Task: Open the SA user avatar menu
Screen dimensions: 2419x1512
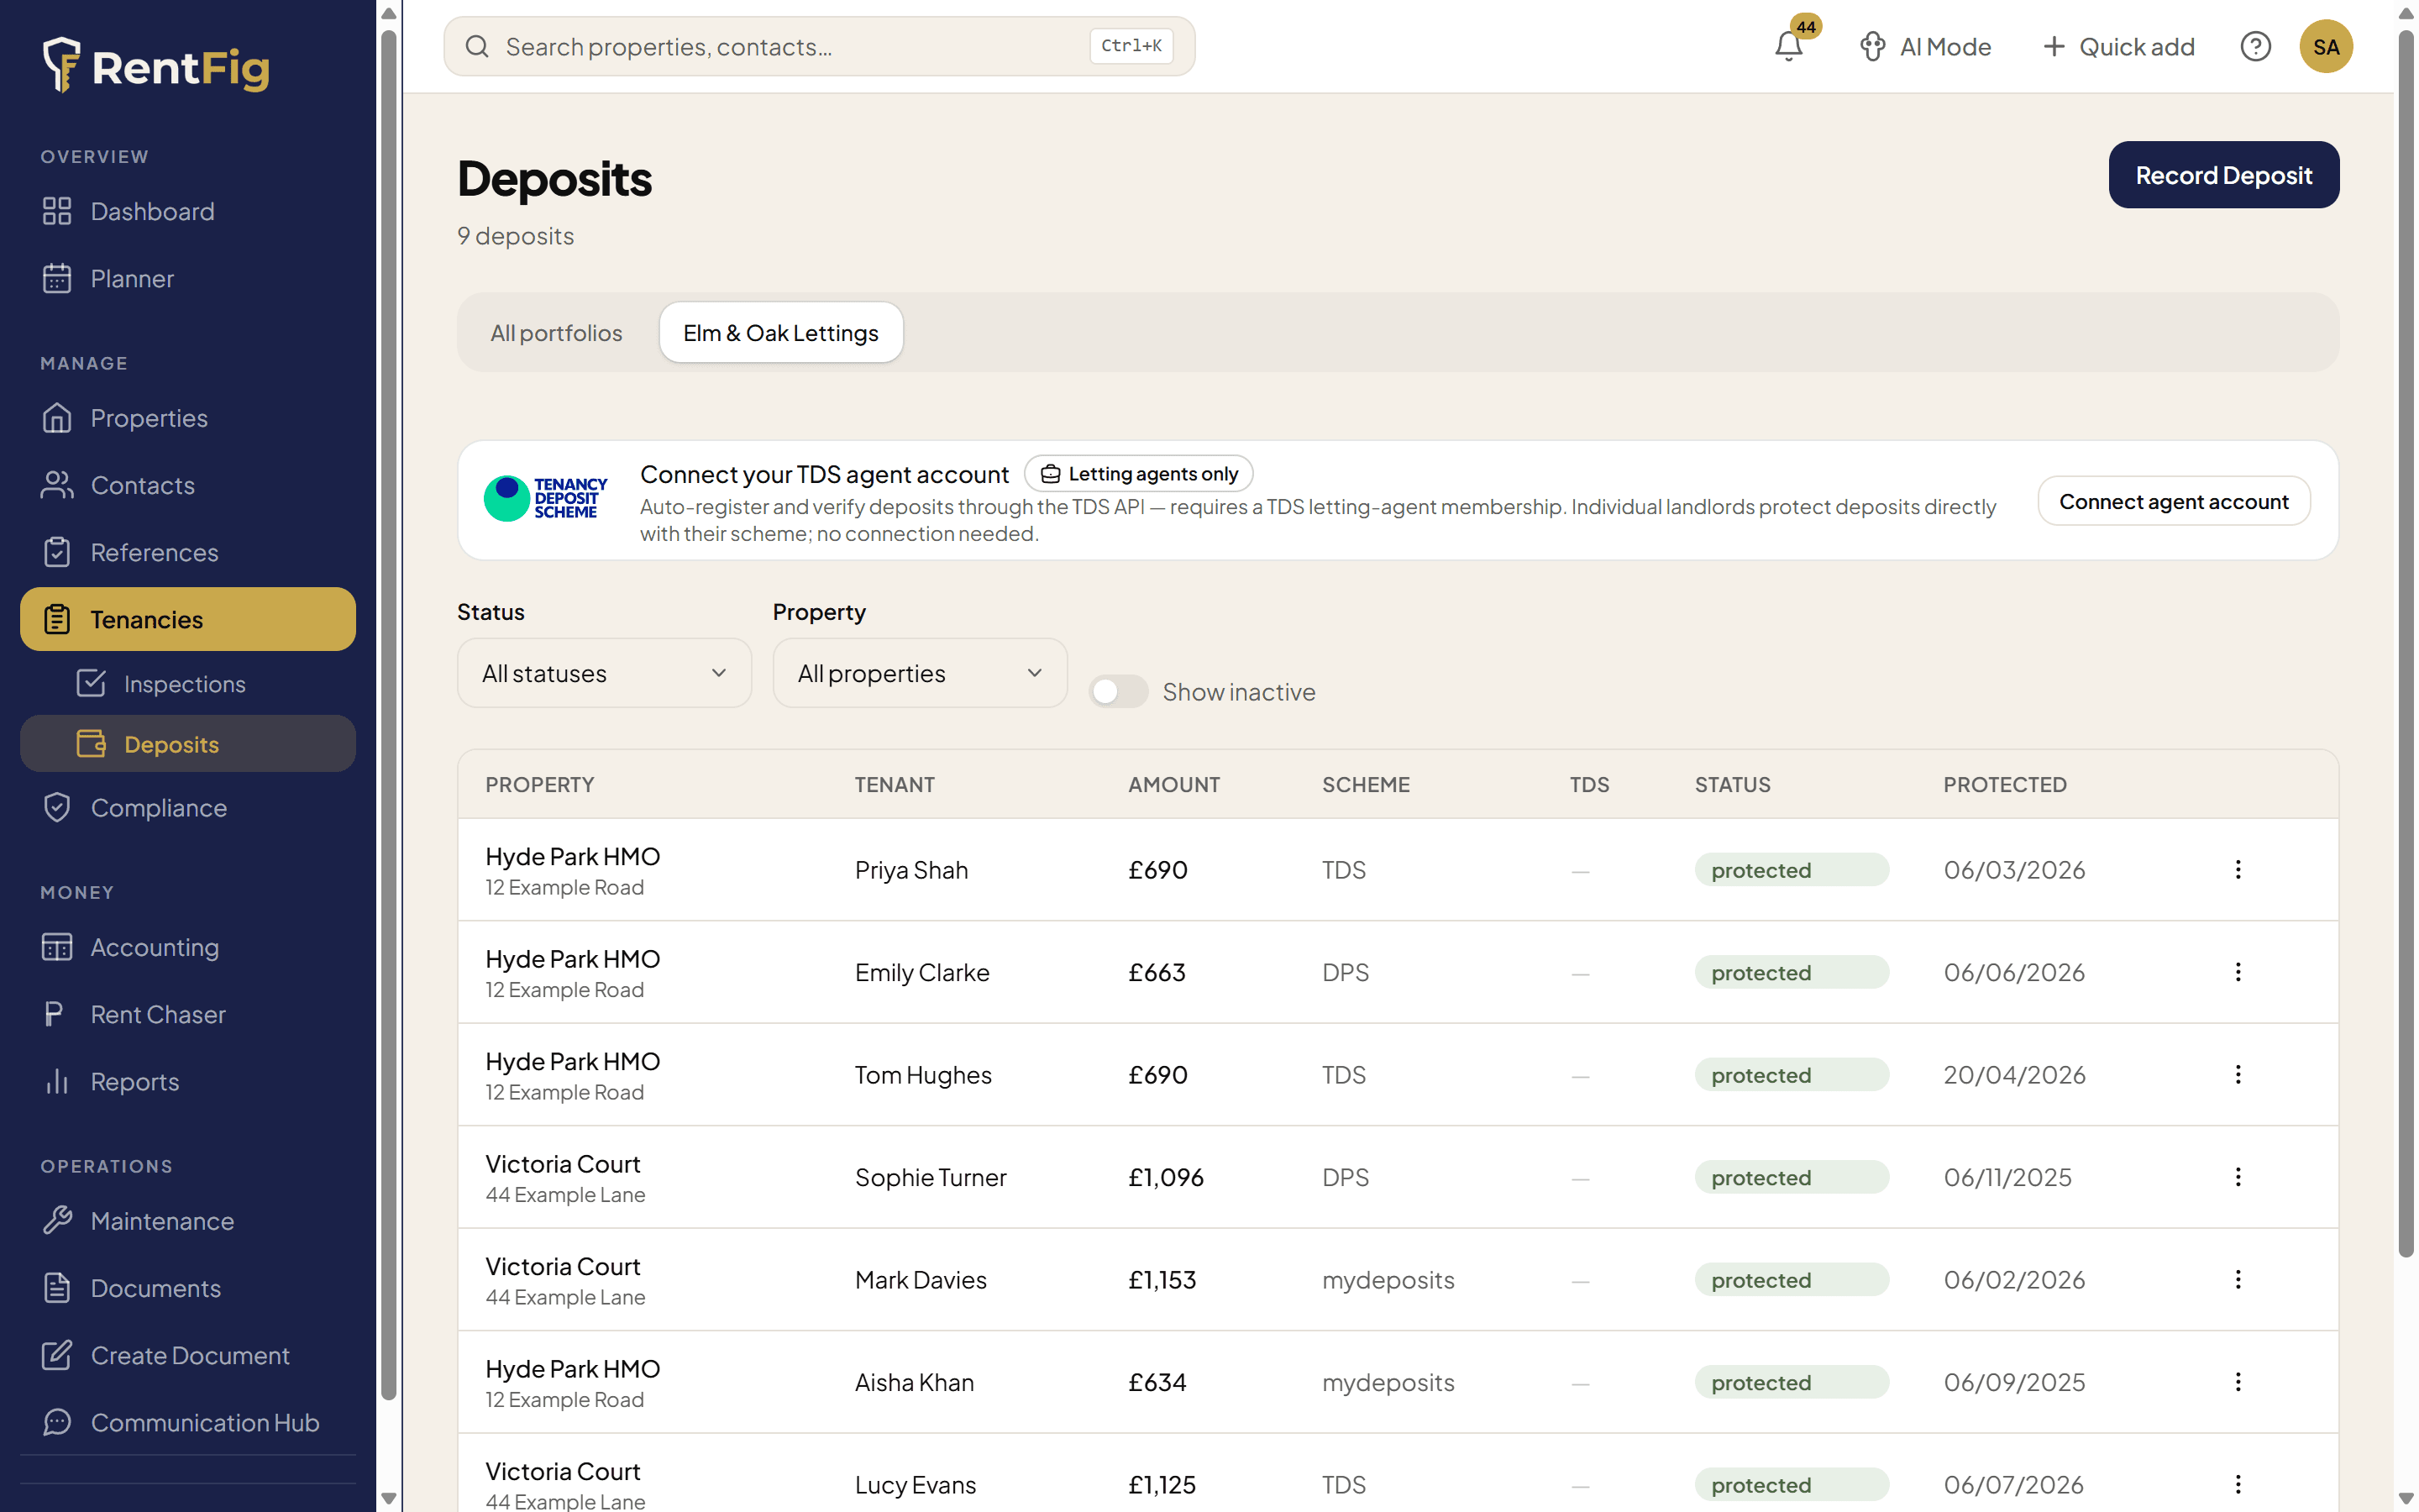Action: (2326, 46)
